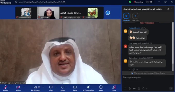
Task: Click the Zoom Workplace logo
Action: [5, 2]
